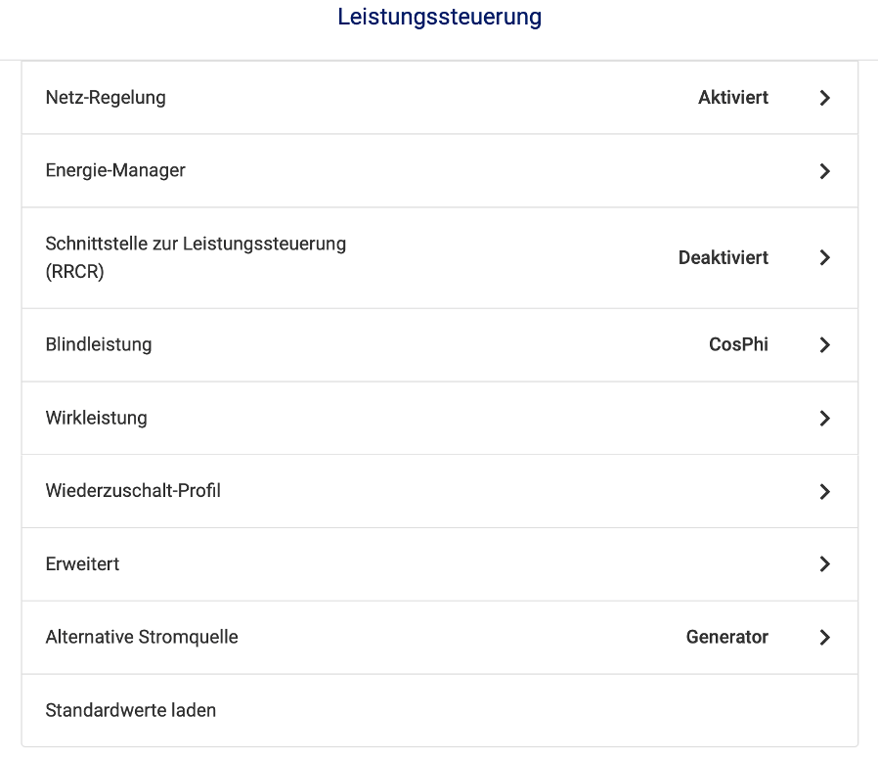The height and width of the screenshot is (761, 878).
Task: Open Alternative Stromquelle settings
Action: (440, 637)
